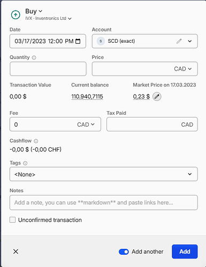Open the Fee currency CAD dropdown
The image size is (206, 267).
point(86,124)
